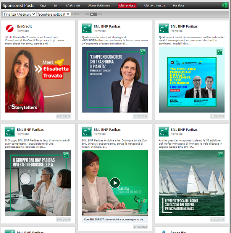Screen dimensions: 231x233
Task: Select the Ultimo trimestre filter
Action: [155, 5]
